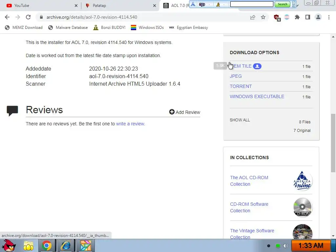The width and height of the screenshot is (336, 252).
Task: Click SHOW ALL download files
Action: [x=240, y=120]
